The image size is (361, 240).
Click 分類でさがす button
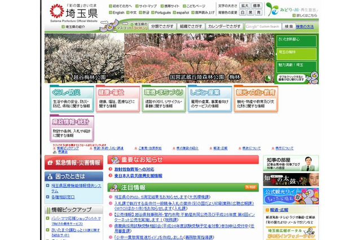(162, 26)
